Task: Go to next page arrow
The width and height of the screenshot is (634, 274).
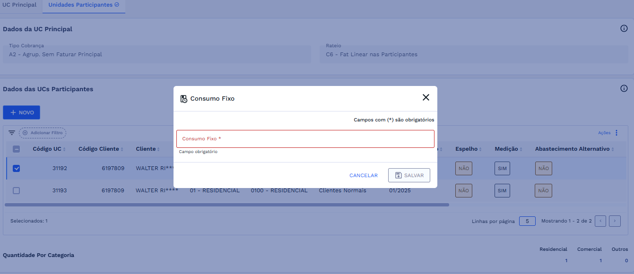Action: [615, 221]
